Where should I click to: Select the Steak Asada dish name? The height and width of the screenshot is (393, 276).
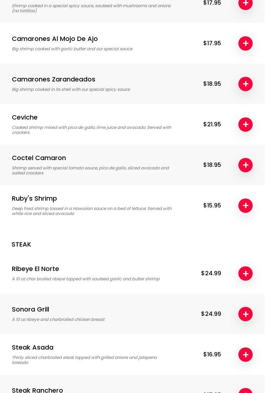point(33,347)
